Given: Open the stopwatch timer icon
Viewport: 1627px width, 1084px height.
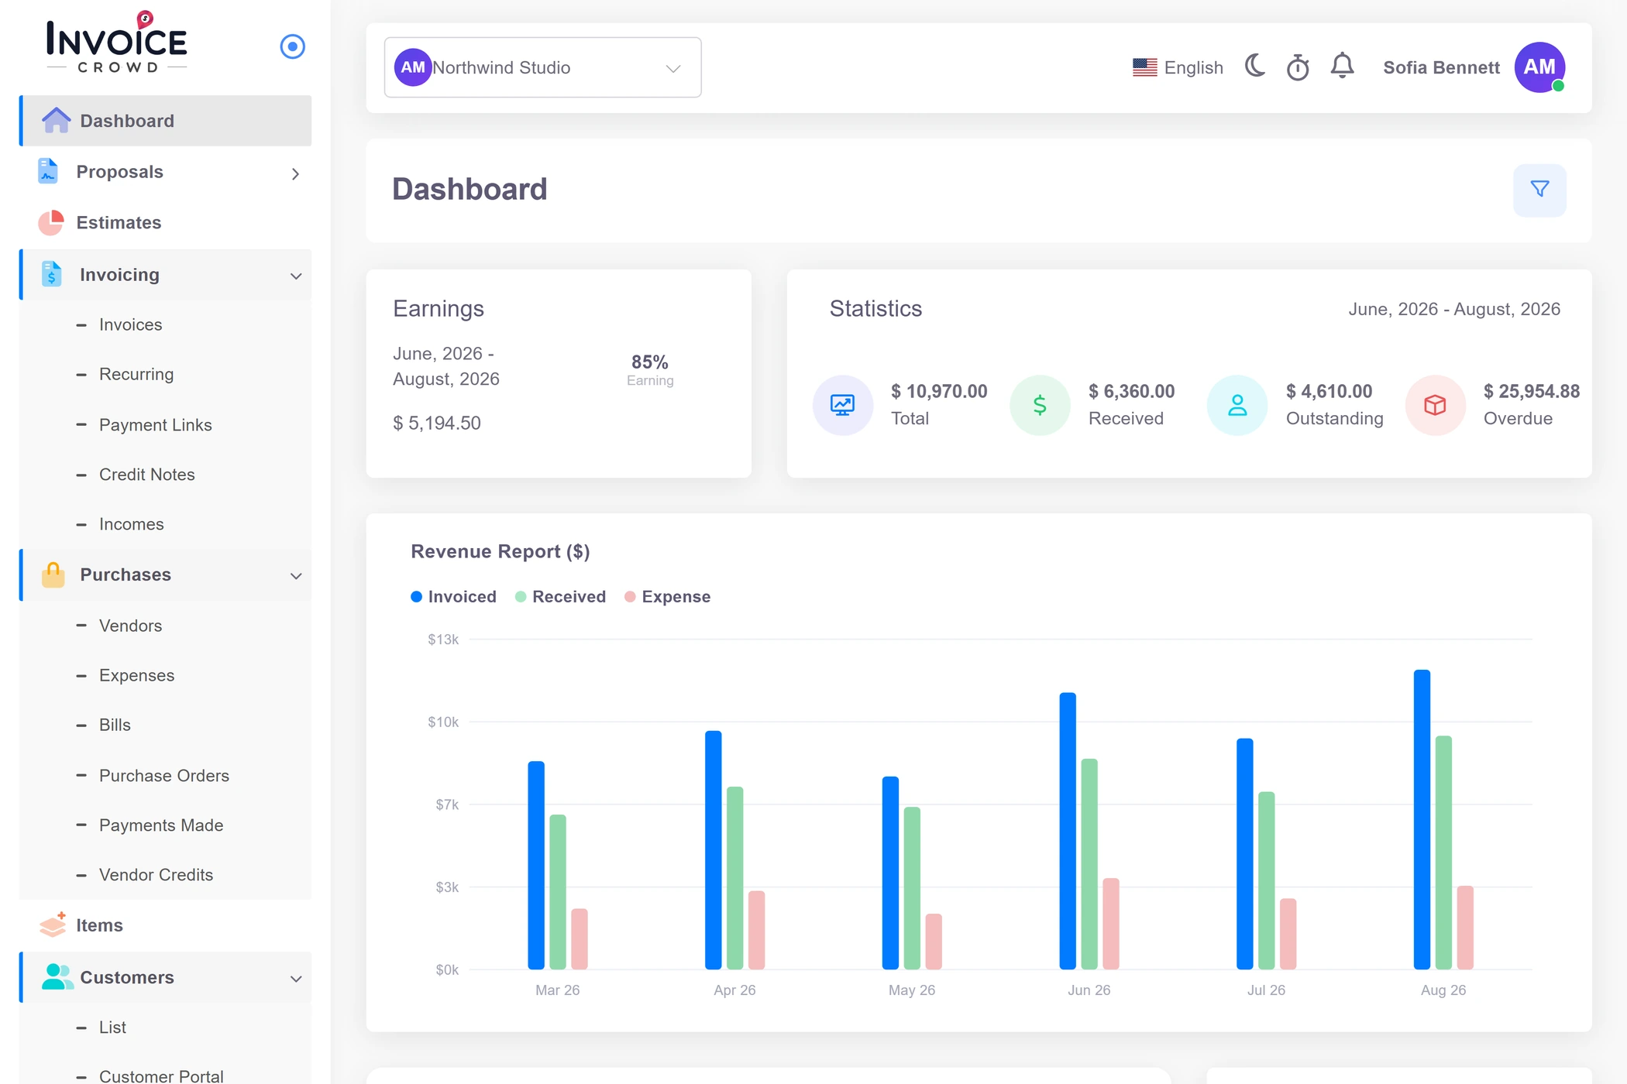Looking at the screenshot, I should (1298, 67).
